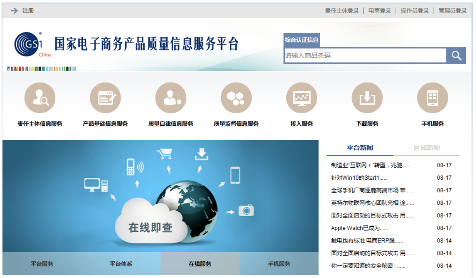The width and height of the screenshot is (476, 278).
Task: Open the 下载服务 download icon
Action: click(x=367, y=98)
